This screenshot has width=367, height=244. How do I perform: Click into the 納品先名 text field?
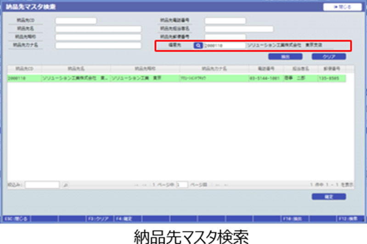(x=98, y=29)
